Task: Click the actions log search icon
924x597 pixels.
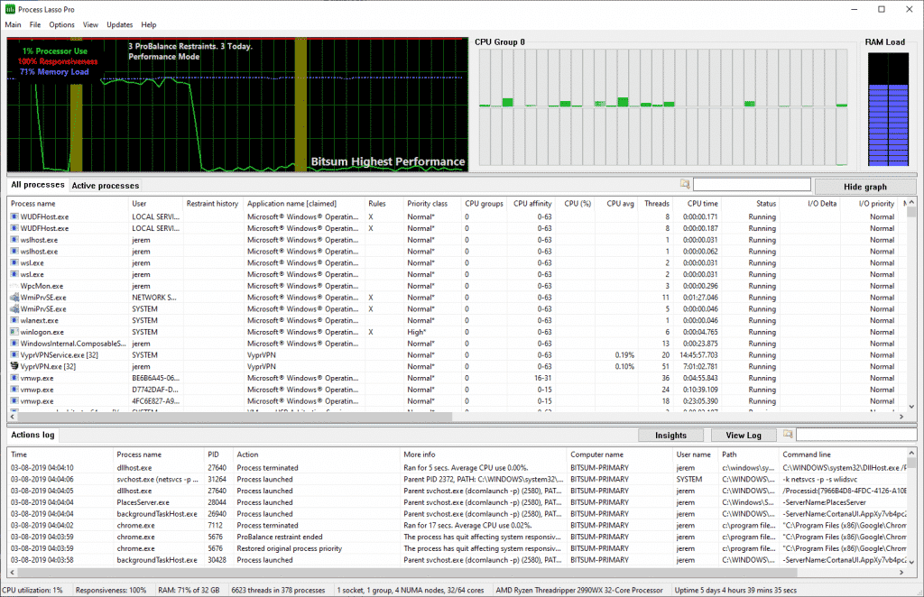Action: [788, 435]
